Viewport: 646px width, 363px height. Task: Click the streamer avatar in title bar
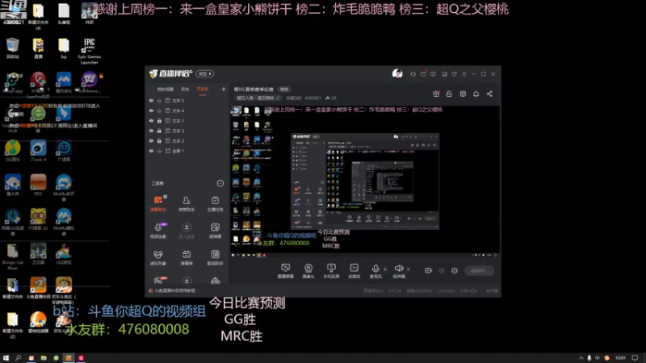click(x=397, y=73)
